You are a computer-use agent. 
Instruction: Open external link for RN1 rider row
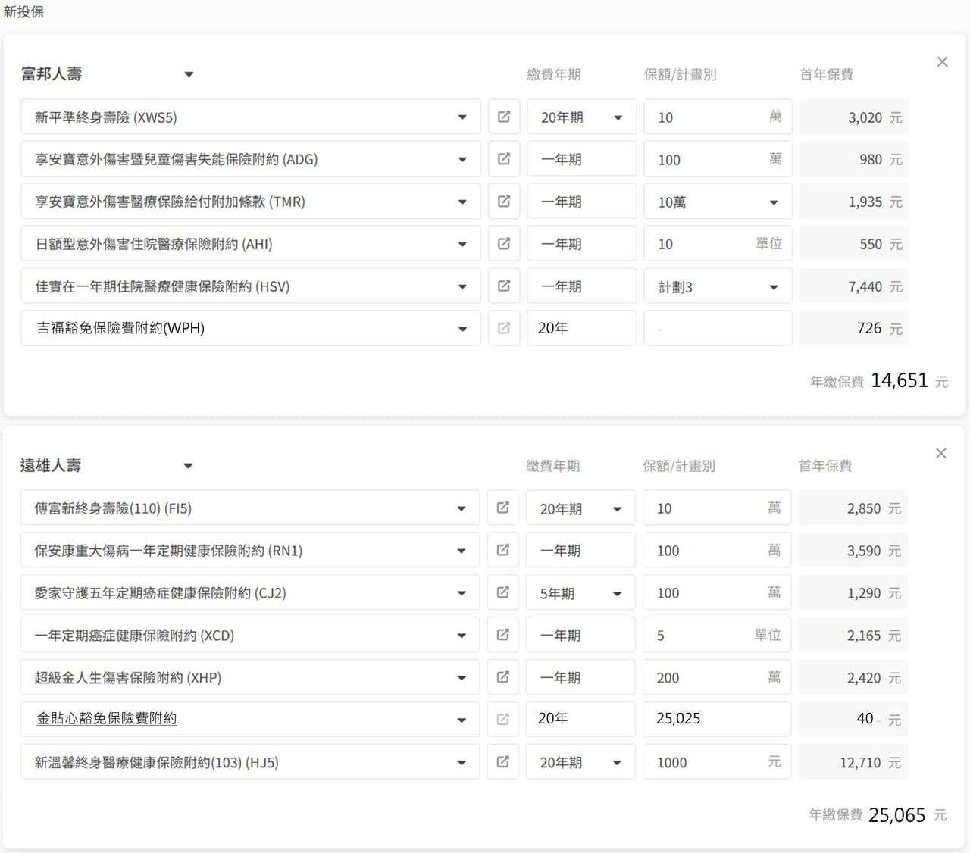tap(502, 551)
